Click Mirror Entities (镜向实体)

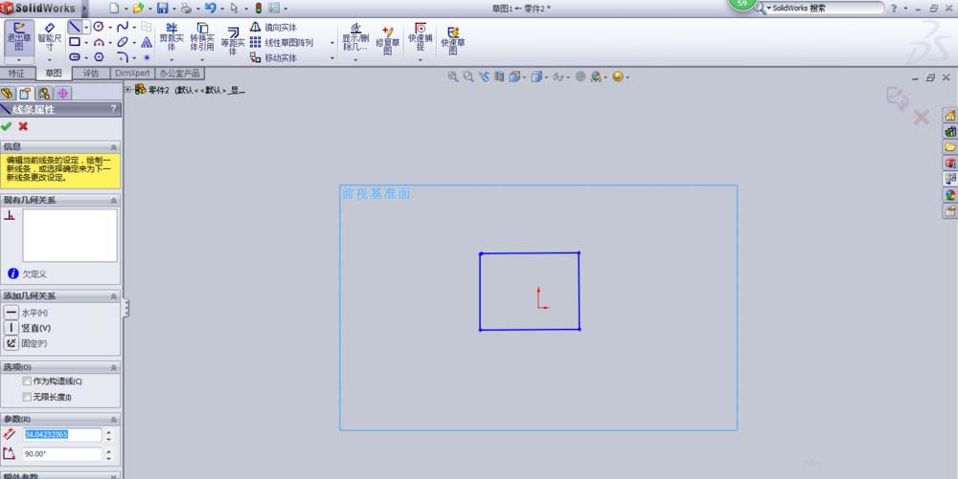[274, 28]
